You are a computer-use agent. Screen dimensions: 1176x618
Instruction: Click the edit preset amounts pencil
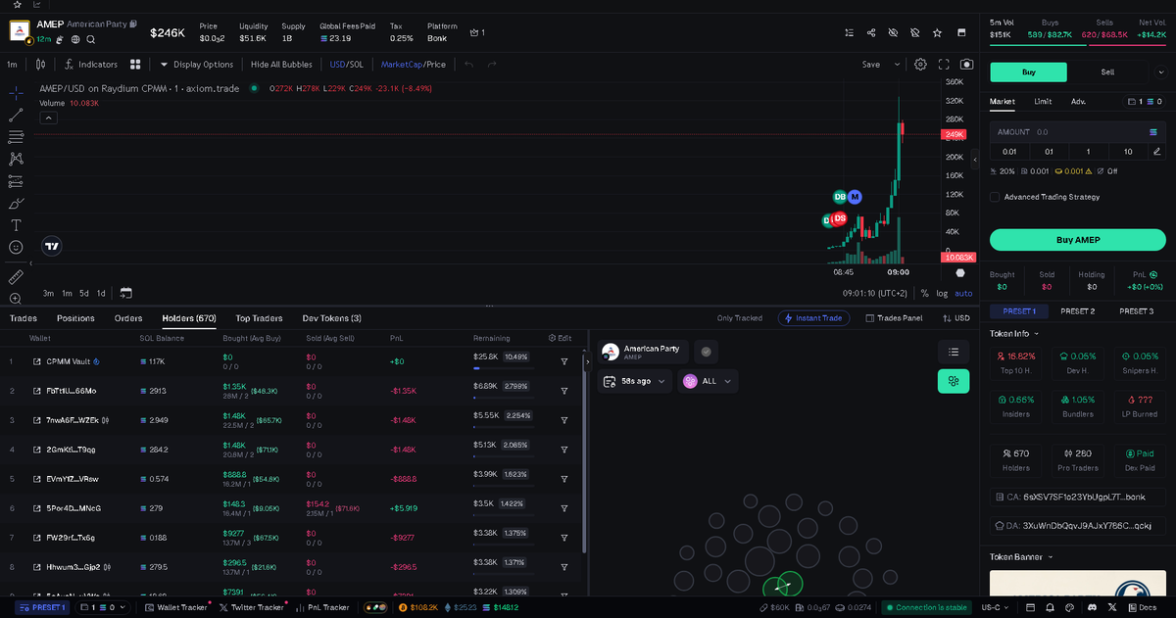pos(1157,152)
